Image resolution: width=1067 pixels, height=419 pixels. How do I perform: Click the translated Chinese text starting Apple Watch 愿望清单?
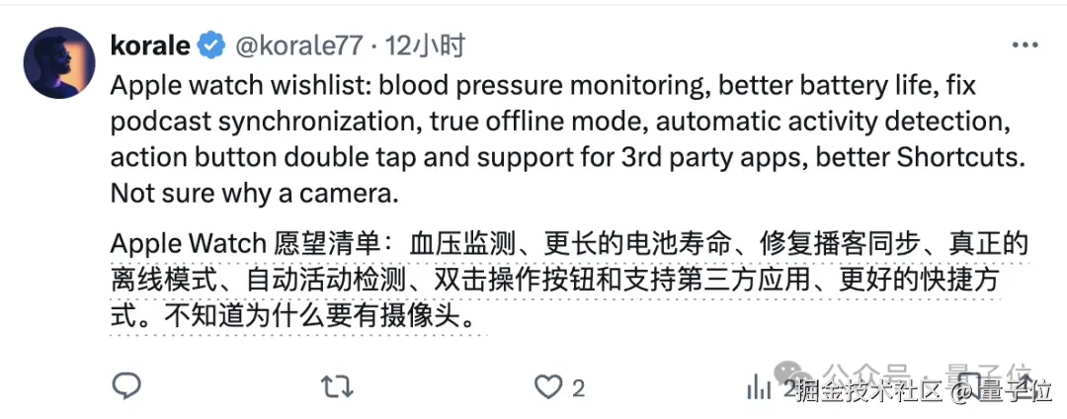click(x=570, y=281)
